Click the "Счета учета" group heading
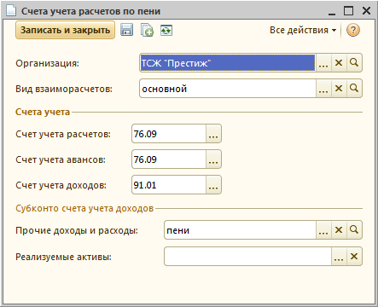This screenshot has width=378, height=307. click(x=43, y=112)
